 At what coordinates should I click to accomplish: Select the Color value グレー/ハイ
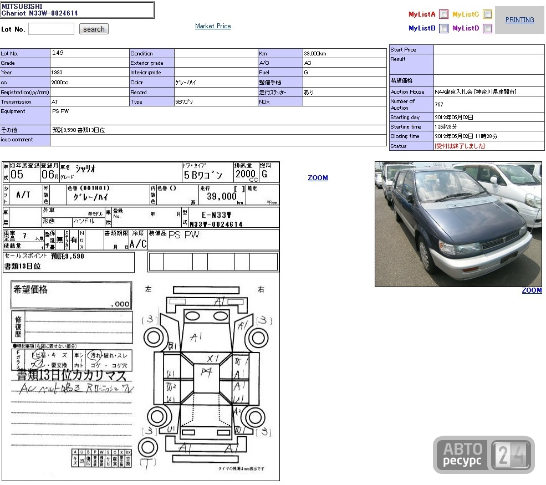coord(186,83)
